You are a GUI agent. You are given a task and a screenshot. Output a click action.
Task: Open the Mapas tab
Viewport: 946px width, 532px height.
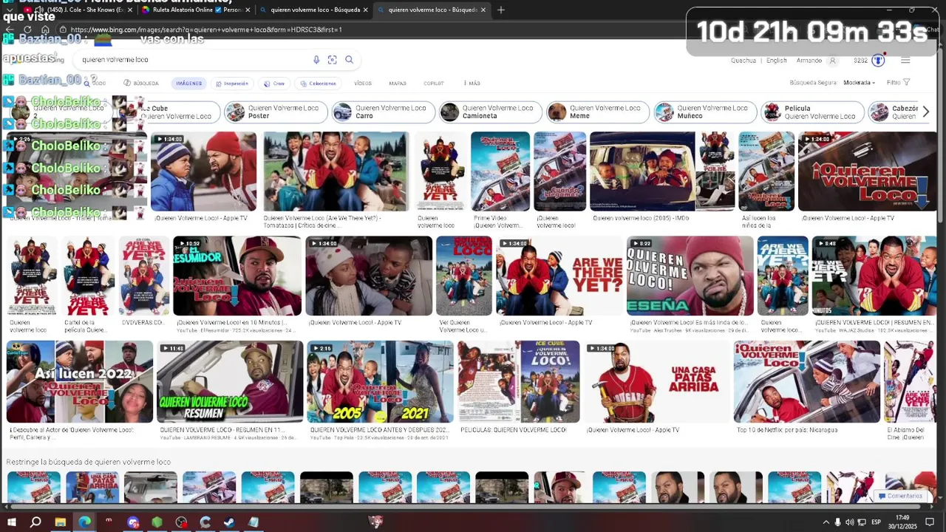pyautogui.click(x=398, y=83)
